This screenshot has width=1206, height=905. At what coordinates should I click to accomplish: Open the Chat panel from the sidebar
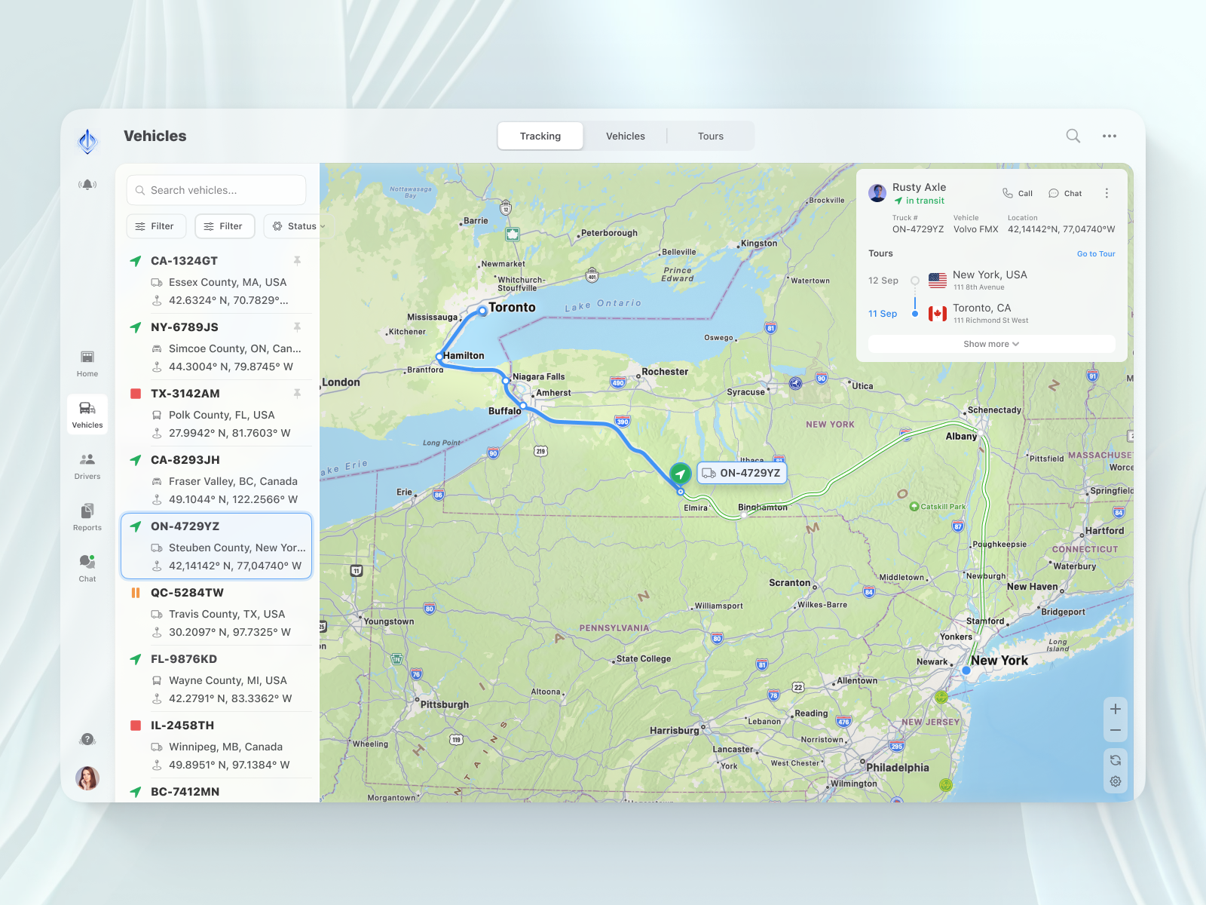point(87,566)
